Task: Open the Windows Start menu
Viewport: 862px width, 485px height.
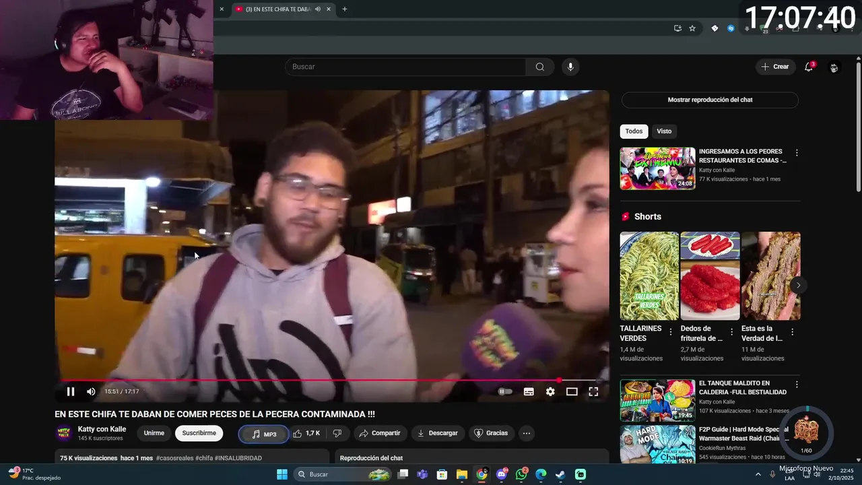Action: coord(282,474)
